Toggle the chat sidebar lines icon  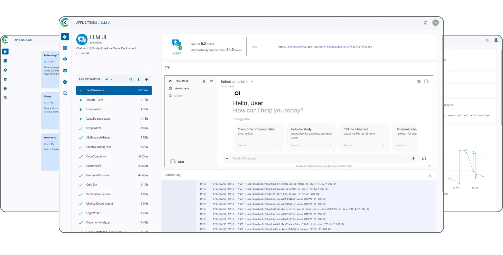pyautogui.click(x=211, y=81)
